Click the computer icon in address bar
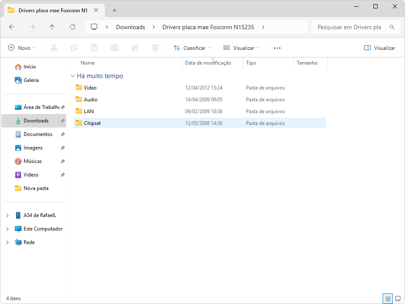The width and height of the screenshot is (405, 304). click(x=94, y=27)
